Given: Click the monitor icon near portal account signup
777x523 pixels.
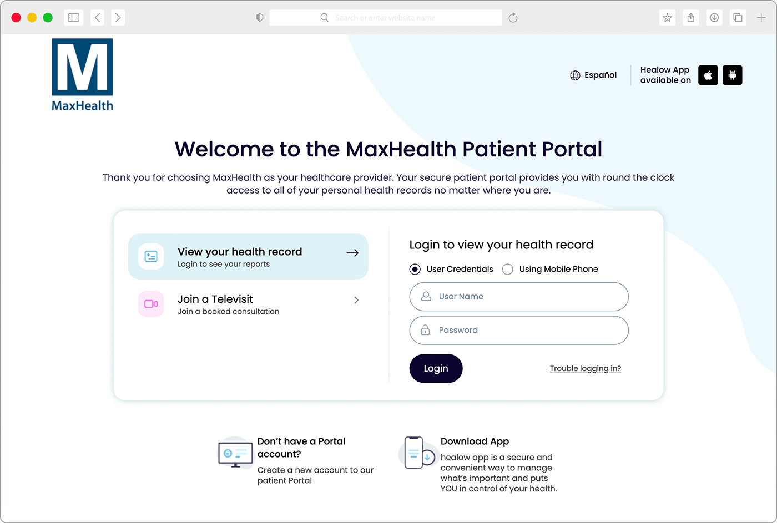Looking at the screenshot, I should [235, 453].
